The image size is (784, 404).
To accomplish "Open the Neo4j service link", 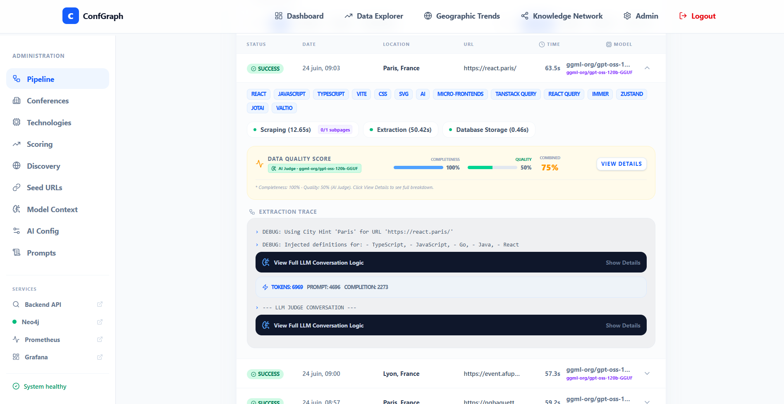I will [x=57, y=322].
